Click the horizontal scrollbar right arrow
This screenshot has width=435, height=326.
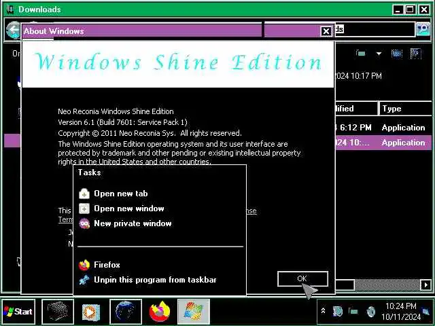click(x=426, y=285)
